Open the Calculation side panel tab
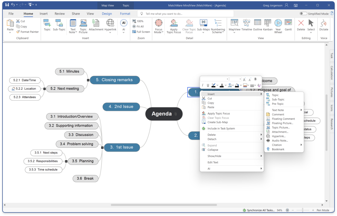The image size is (337, 216). tap(332, 73)
